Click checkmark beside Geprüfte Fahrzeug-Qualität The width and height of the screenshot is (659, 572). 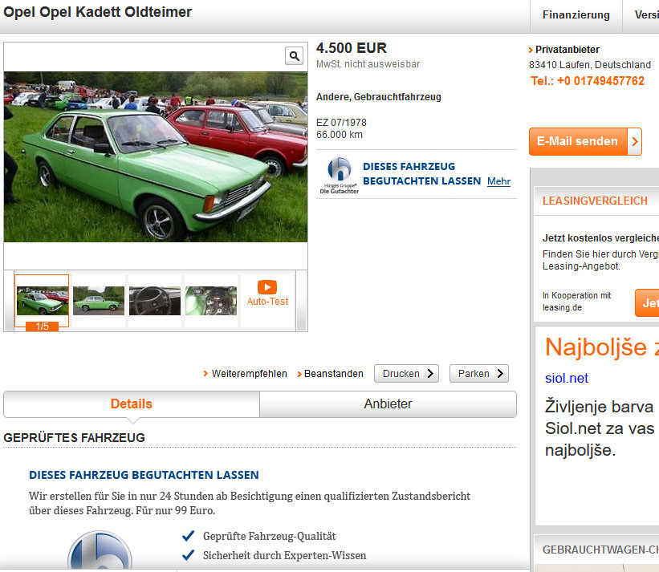tap(189, 536)
